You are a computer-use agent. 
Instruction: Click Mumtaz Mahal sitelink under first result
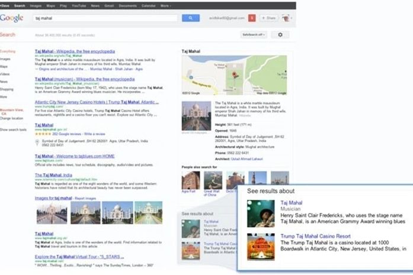101,69
